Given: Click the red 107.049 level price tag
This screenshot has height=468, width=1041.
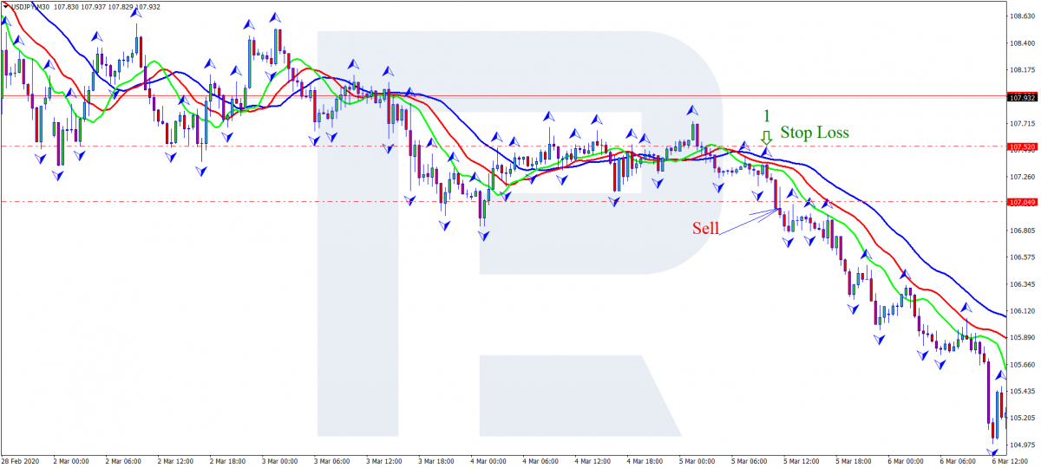Looking at the screenshot, I should [x=1024, y=203].
